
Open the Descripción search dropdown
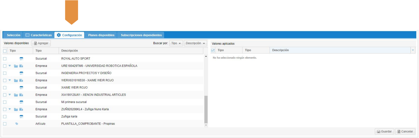[x=195, y=43]
